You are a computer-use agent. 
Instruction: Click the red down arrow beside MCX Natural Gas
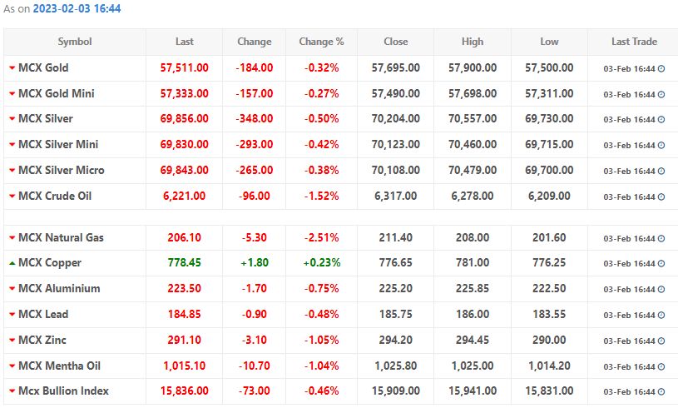point(12,238)
